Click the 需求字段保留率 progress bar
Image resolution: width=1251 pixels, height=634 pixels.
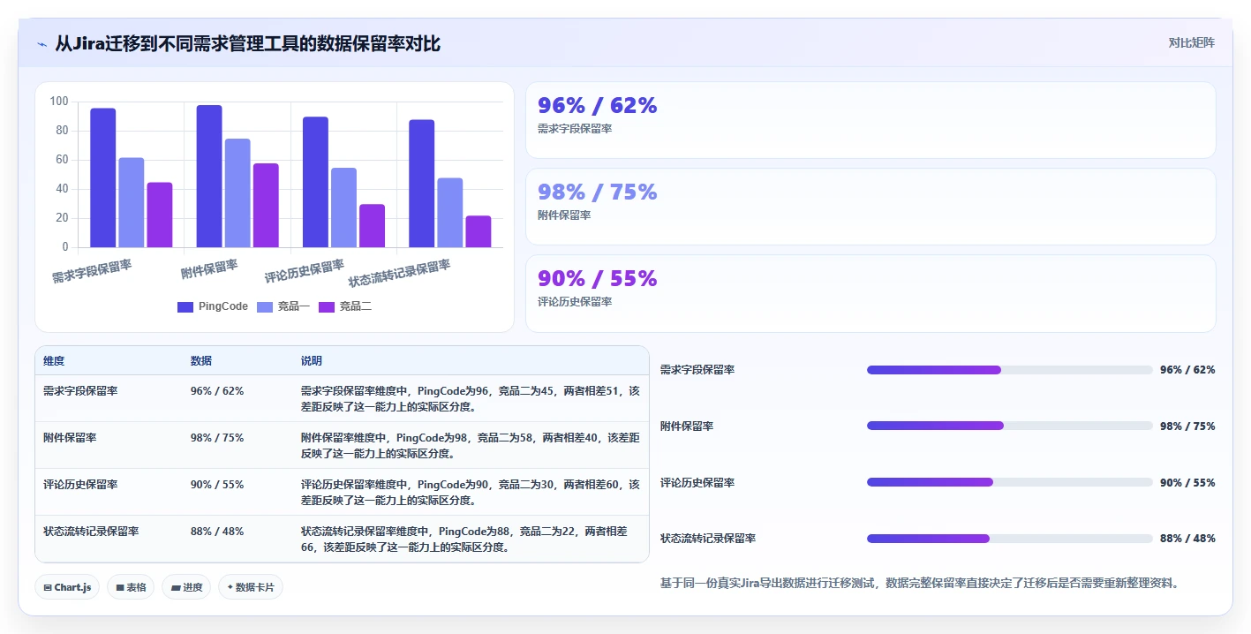pos(1010,370)
